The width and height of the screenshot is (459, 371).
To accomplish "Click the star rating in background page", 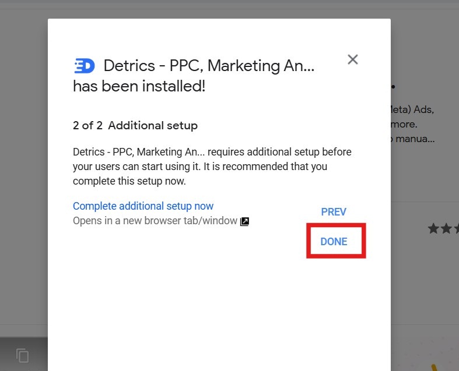I will [x=443, y=229].
